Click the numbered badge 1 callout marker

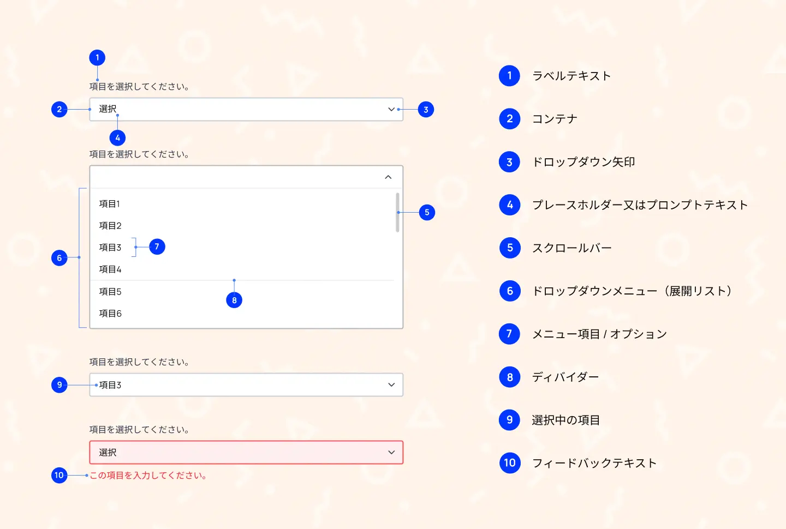[x=97, y=57]
